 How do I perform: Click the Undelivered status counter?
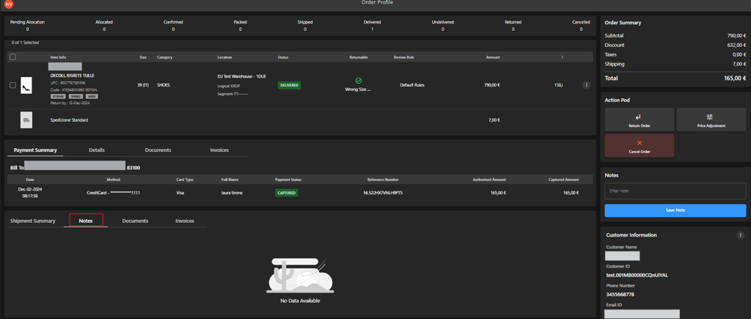442,26
